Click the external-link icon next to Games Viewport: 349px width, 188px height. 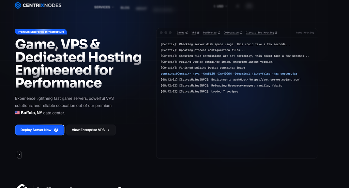[186, 33]
